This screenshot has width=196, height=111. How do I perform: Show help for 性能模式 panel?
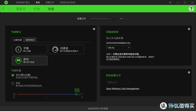[x=94, y=29]
